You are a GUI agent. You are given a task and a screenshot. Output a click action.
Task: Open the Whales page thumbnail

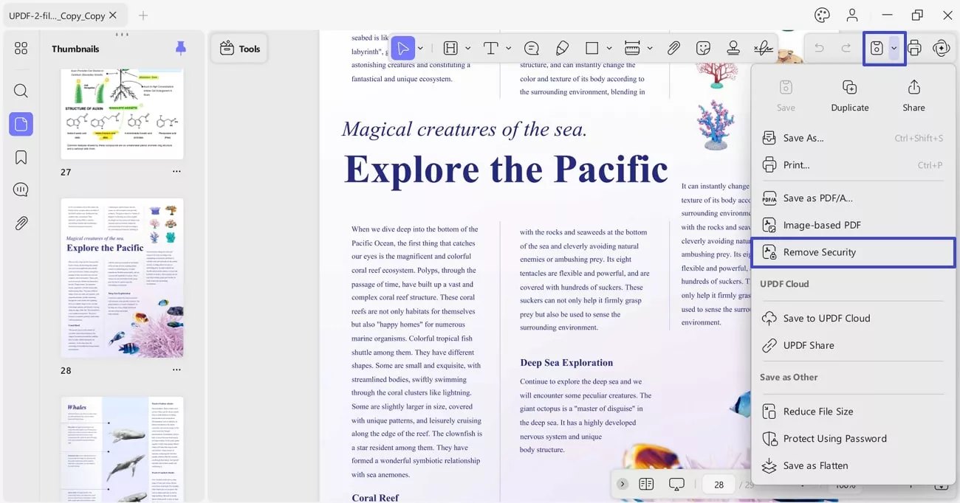122,449
